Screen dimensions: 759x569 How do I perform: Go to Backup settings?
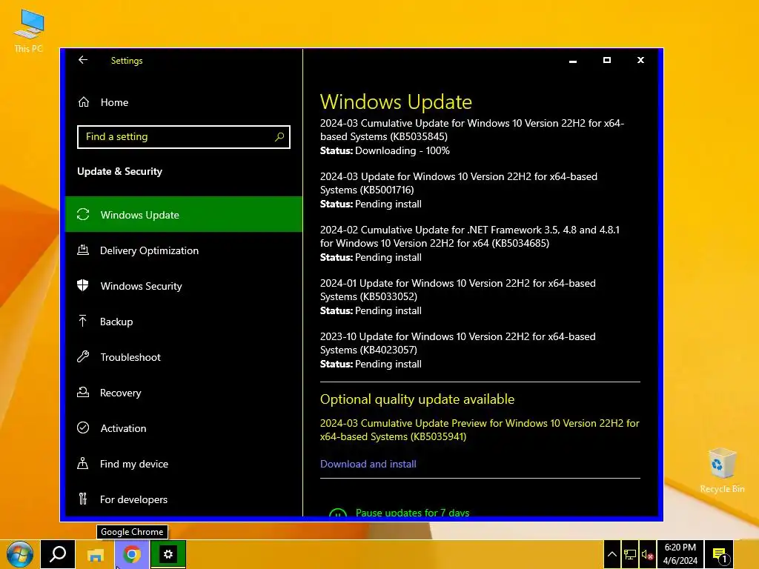(184, 322)
